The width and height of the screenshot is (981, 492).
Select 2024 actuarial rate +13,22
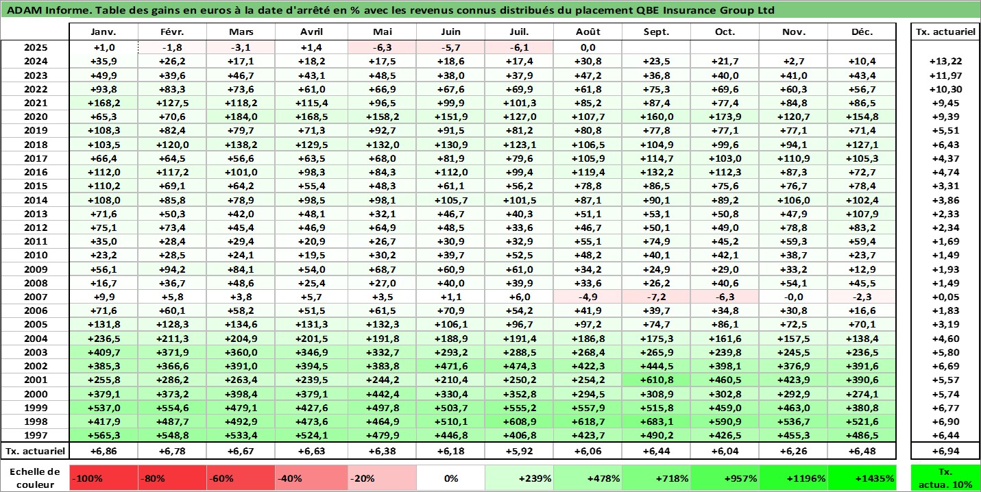946,62
